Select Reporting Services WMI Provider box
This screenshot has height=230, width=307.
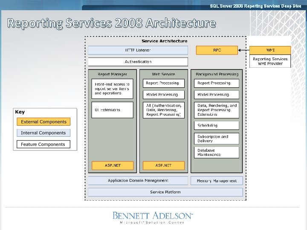point(270,61)
